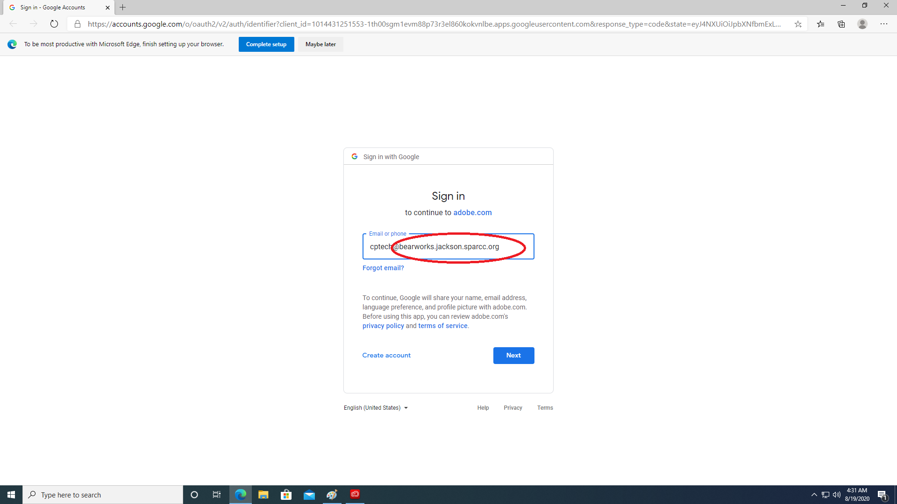Screen dimensions: 897x504
Task: Open a new browser tab
Action: click(123, 7)
